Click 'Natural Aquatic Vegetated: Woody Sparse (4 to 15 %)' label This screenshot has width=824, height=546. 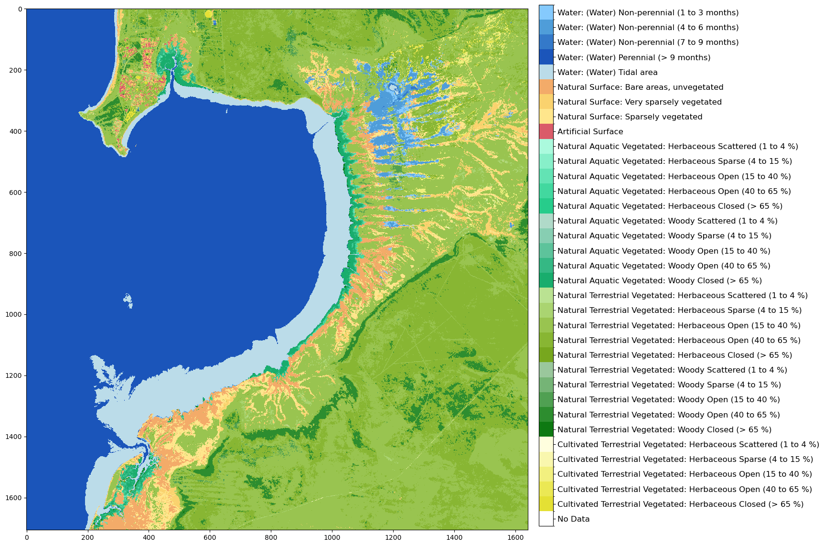click(x=664, y=236)
